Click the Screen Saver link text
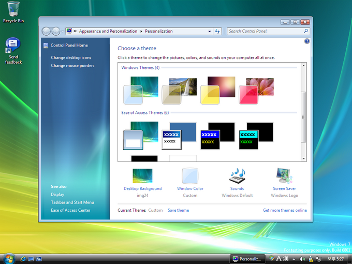The image size is (352, 264). (284, 188)
